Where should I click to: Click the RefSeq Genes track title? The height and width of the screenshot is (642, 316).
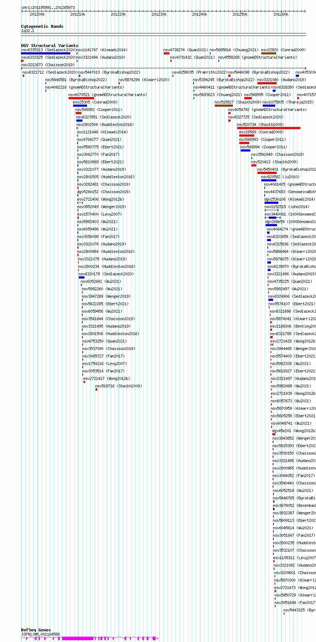pos(36,630)
